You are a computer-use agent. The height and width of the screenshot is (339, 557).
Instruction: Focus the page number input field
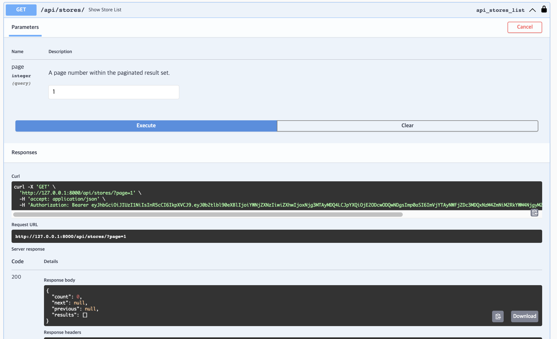[x=114, y=92]
